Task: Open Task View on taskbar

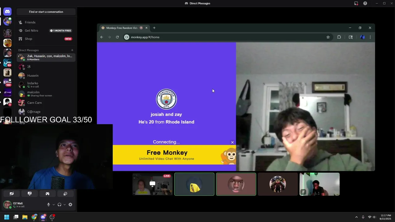Action: (16, 217)
